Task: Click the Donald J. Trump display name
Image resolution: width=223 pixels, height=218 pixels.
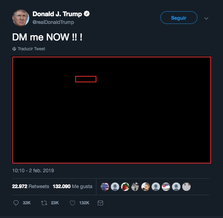Action: pos(57,14)
